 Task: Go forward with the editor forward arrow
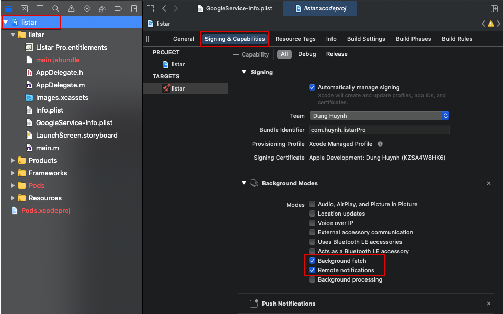pyautogui.click(x=176, y=8)
